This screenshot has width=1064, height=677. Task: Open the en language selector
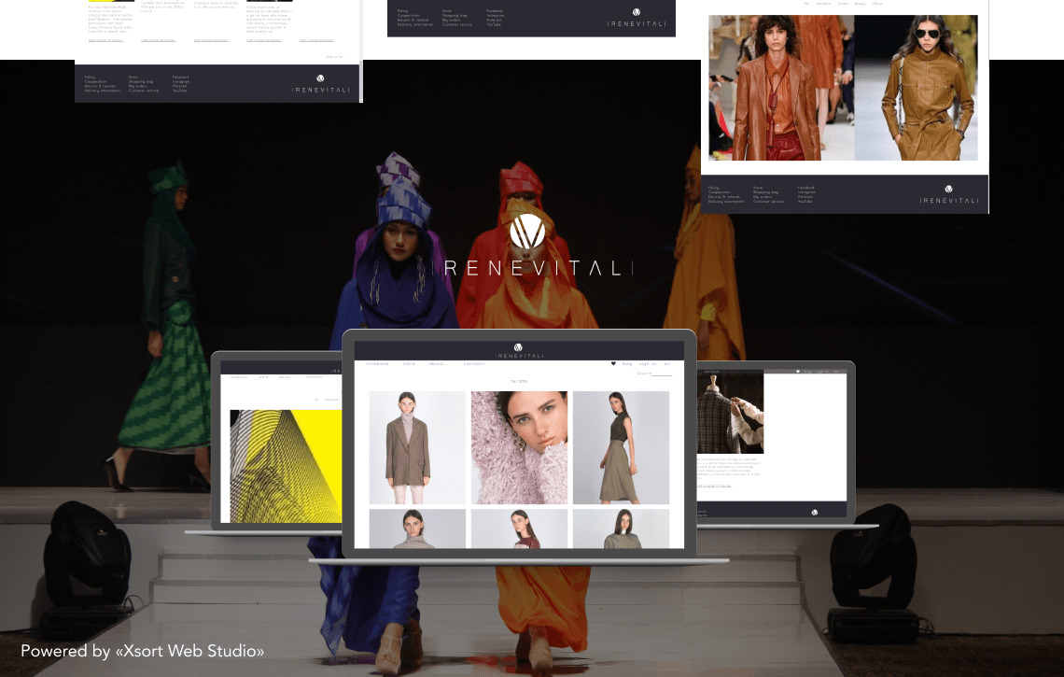point(667,363)
